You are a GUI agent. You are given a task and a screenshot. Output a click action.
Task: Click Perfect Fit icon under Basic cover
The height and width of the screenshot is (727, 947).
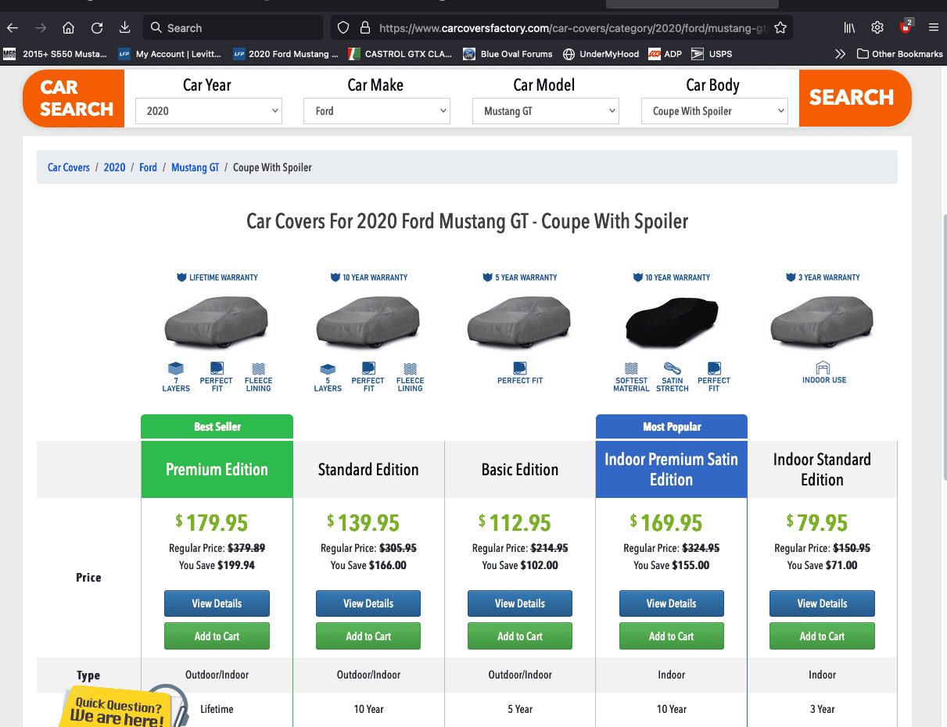coord(520,373)
